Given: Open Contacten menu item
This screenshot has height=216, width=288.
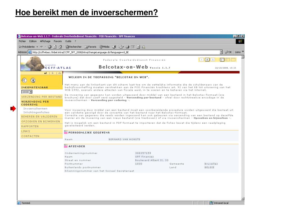Looking at the screenshot, I should pos(42,136).
